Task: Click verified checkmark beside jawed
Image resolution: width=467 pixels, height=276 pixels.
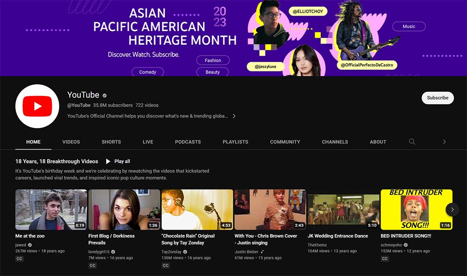Action: (x=30, y=245)
